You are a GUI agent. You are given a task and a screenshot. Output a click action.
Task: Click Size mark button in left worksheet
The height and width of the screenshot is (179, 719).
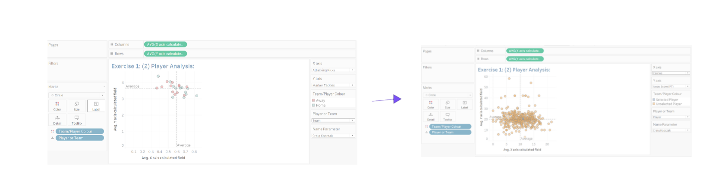pyautogui.click(x=76, y=106)
